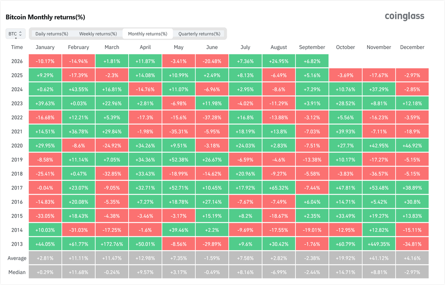The image size is (445, 285).
Task: Click the January column header
Action: tap(45, 47)
